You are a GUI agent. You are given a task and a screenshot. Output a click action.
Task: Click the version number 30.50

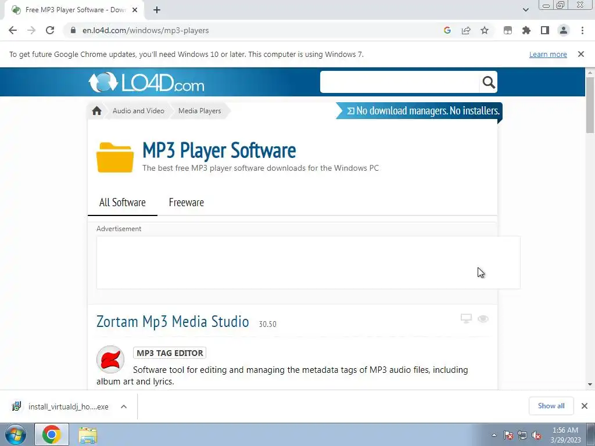(x=267, y=324)
